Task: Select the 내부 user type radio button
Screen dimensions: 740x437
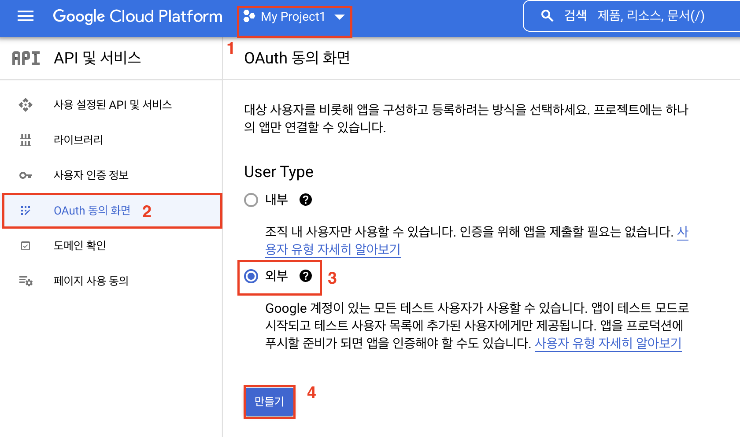Action: pyautogui.click(x=251, y=200)
